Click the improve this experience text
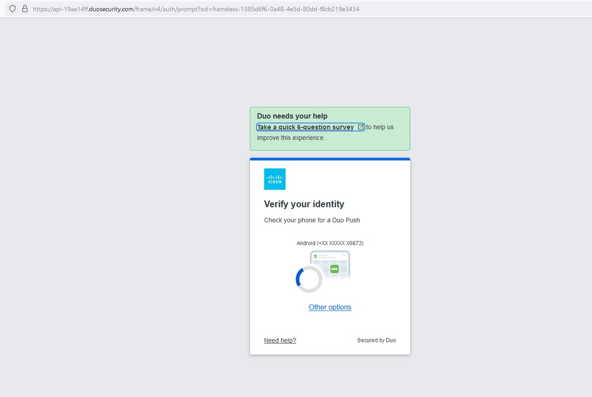This screenshot has width=592, height=397. (291, 137)
